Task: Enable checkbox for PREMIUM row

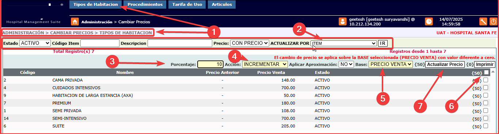Action: click(486, 103)
